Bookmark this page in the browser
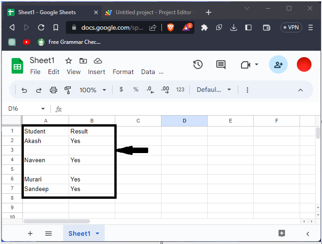 [x=56, y=27]
